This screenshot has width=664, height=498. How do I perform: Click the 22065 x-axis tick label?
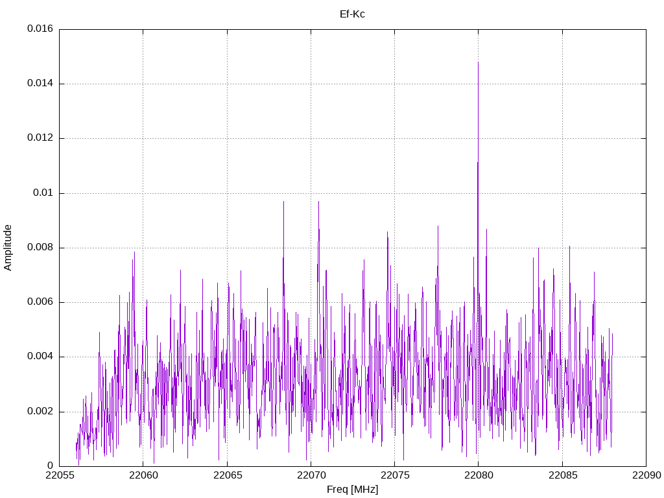coord(227,476)
